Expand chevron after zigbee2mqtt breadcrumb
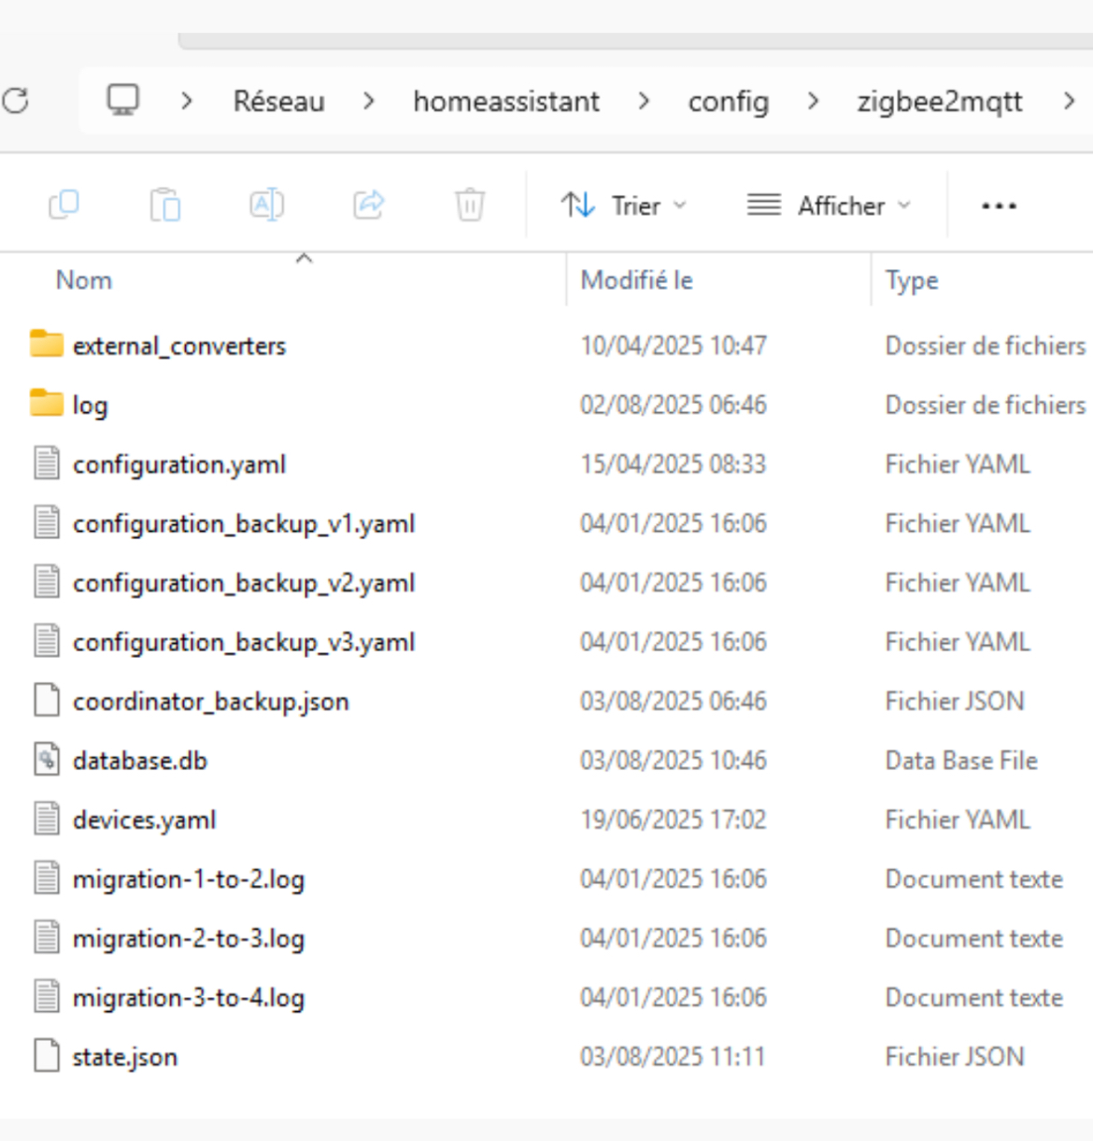 coord(1070,101)
